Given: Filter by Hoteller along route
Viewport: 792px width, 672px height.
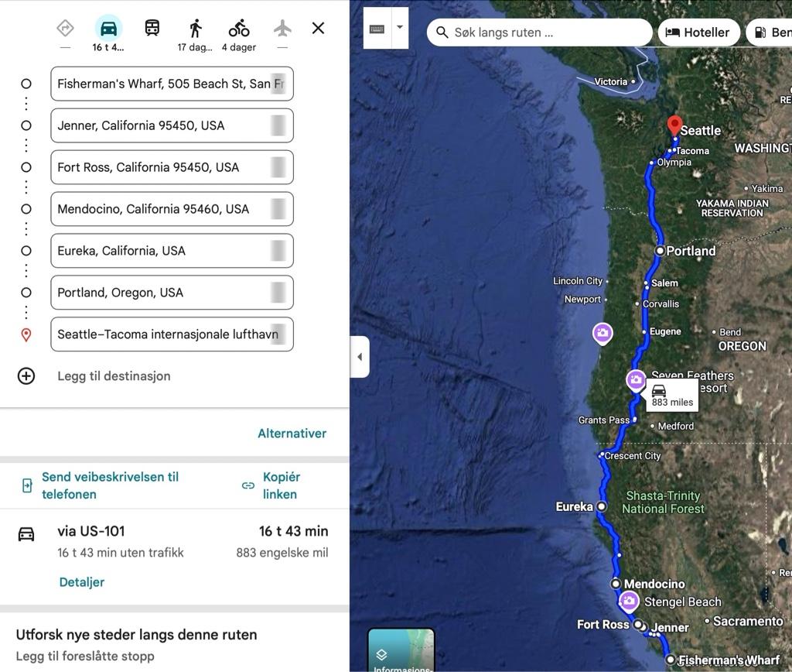Looking at the screenshot, I should (x=698, y=33).
